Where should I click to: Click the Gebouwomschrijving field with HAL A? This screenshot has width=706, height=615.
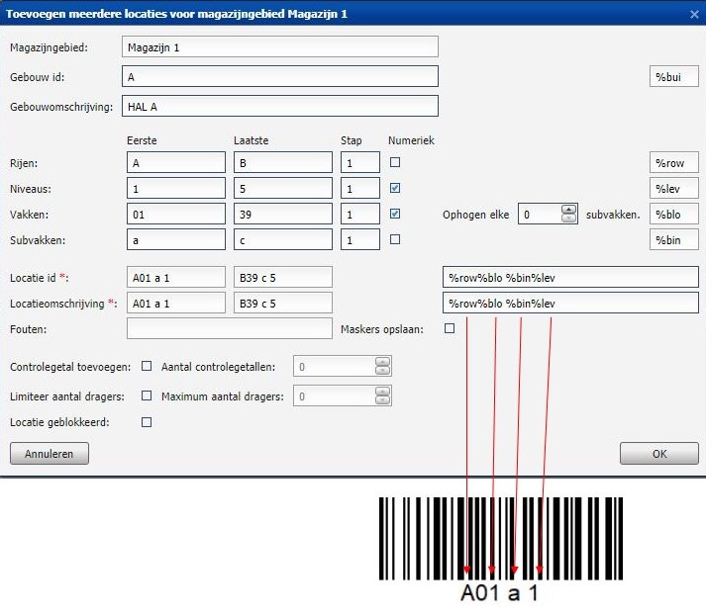pos(279,106)
